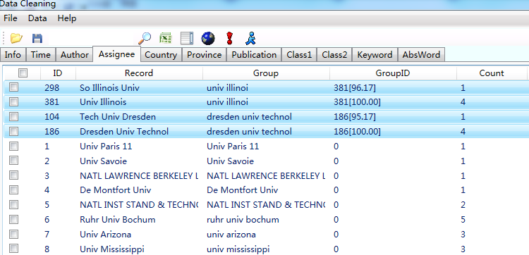
Task: Click the '186[95.17]' GroupID cell
Action: click(x=355, y=117)
